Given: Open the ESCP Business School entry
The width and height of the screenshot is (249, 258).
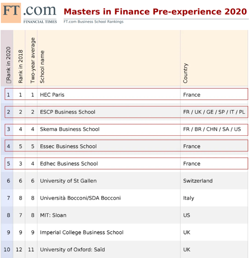Looking at the screenshot, I should tap(68, 112).
